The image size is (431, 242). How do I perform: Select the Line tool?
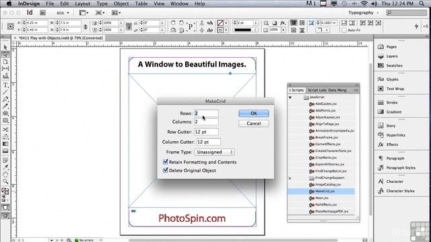click(5, 92)
